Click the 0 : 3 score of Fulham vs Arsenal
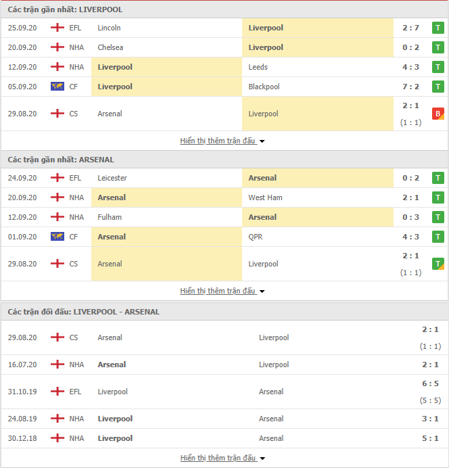The height and width of the screenshot is (468, 449). [x=410, y=217]
